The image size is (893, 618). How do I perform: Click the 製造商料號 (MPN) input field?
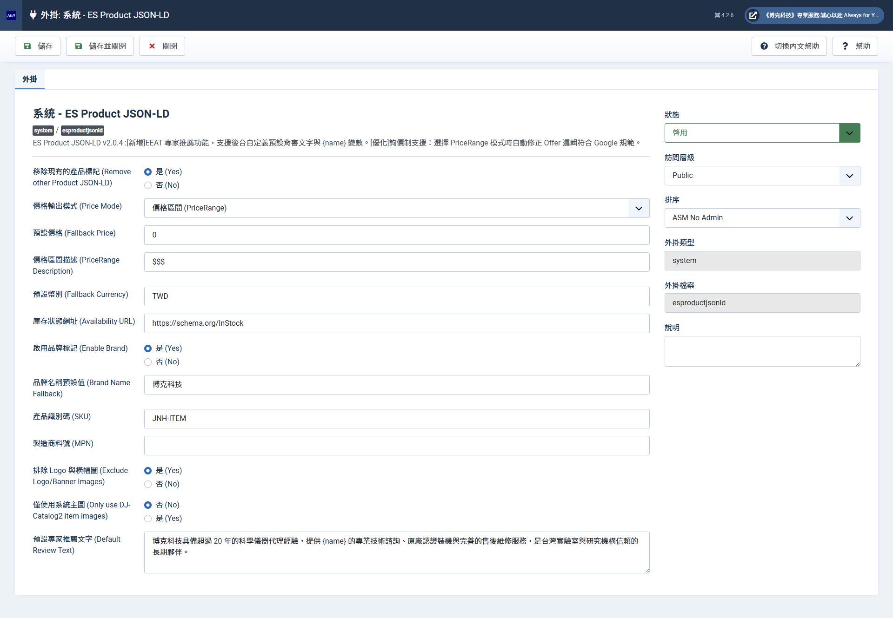396,445
